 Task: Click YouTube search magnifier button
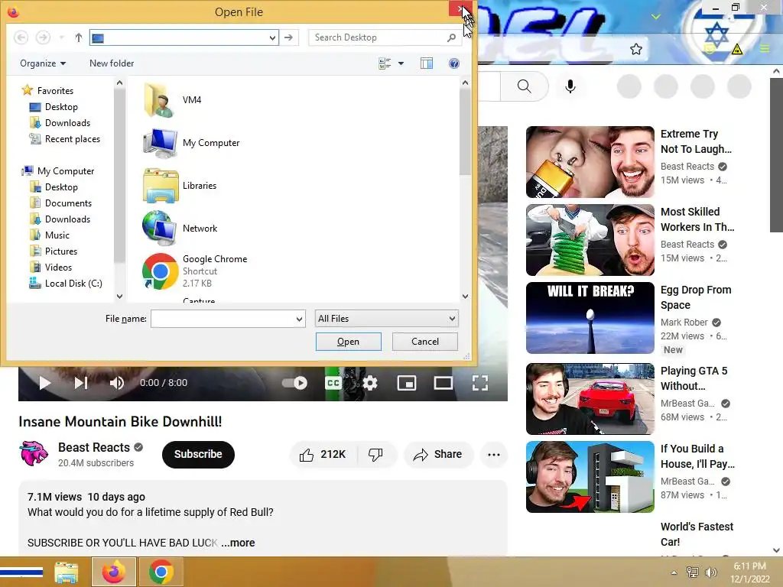coord(524,86)
